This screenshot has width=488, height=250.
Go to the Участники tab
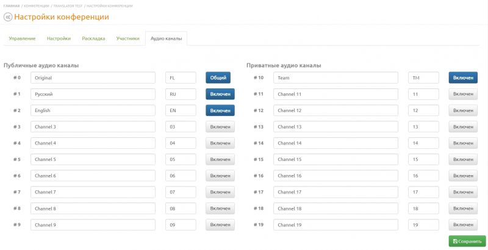[127, 38]
